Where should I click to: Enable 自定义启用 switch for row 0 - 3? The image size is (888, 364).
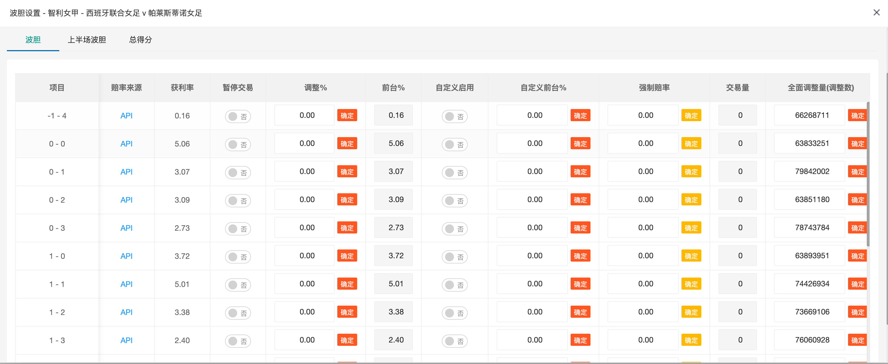[454, 229]
